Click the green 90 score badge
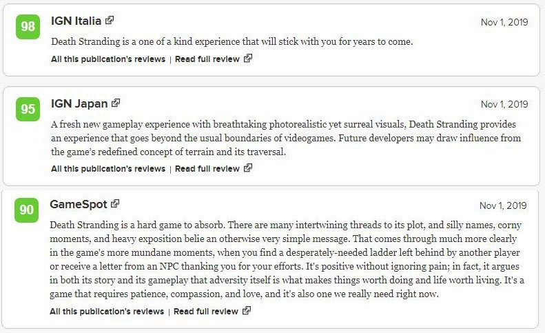This screenshot has height=333, width=545. click(26, 210)
